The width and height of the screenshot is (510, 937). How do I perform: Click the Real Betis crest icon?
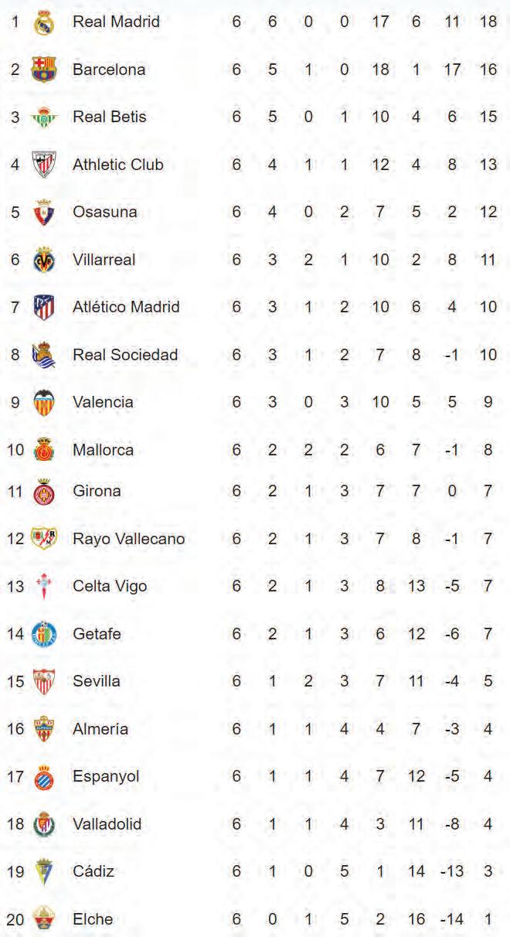(x=43, y=118)
